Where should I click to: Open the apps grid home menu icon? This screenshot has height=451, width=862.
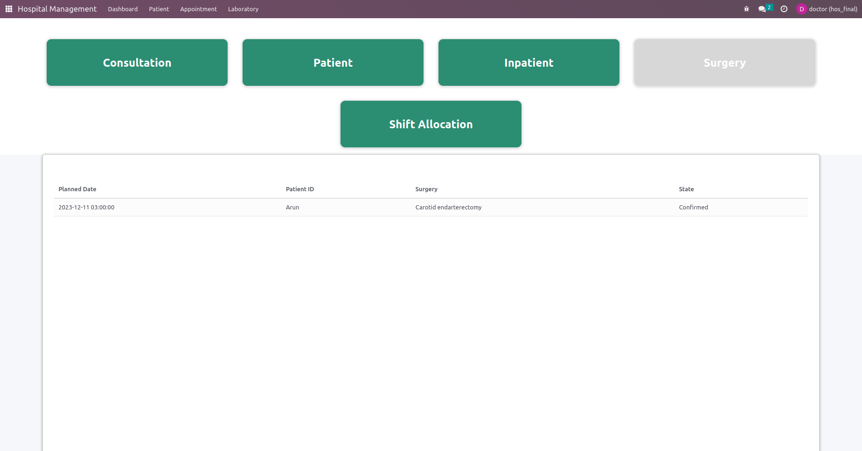point(9,9)
